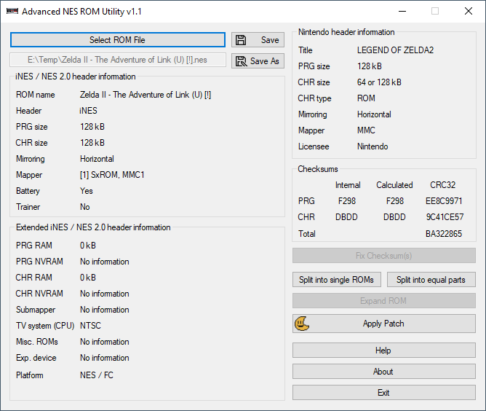Image resolution: width=486 pixels, height=411 pixels.
Task: Click the greyed Fix Checksum(s) button
Action: coord(383,256)
